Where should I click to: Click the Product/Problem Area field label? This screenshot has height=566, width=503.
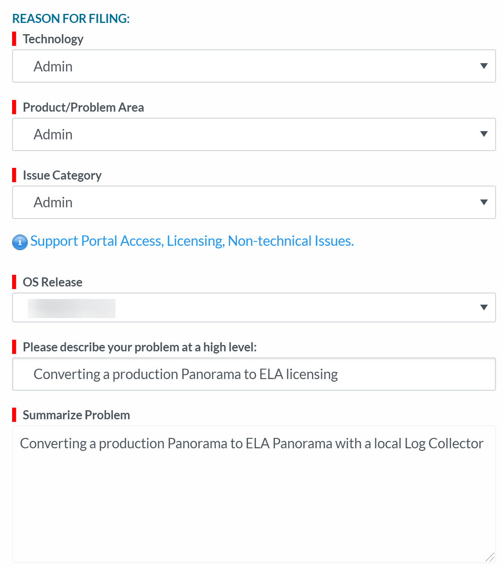click(x=83, y=107)
